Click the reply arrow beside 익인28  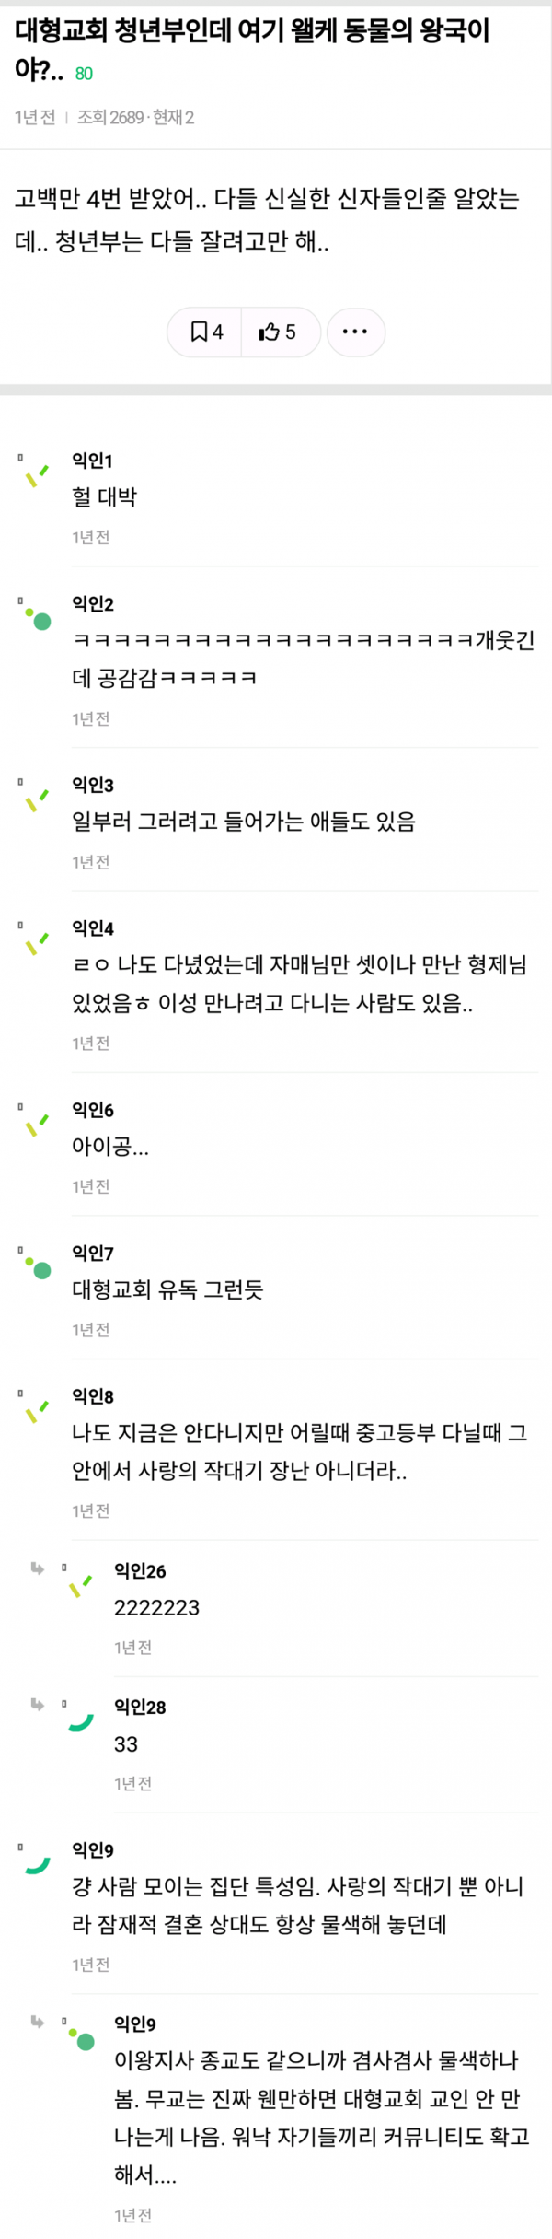38,1704
